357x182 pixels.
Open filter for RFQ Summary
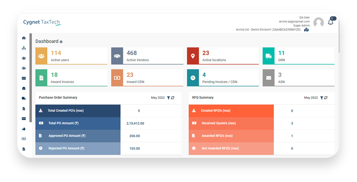pyautogui.click(x=322, y=98)
